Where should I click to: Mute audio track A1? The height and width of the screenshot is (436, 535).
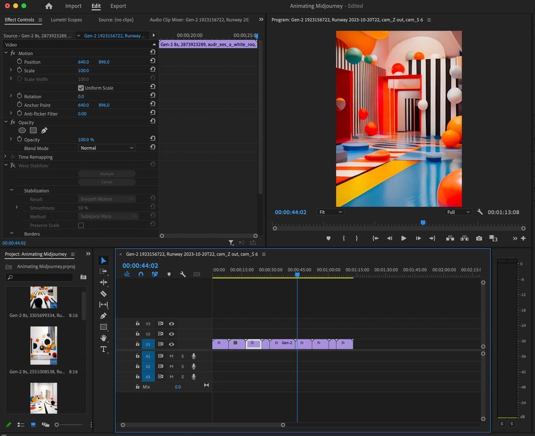(171, 356)
